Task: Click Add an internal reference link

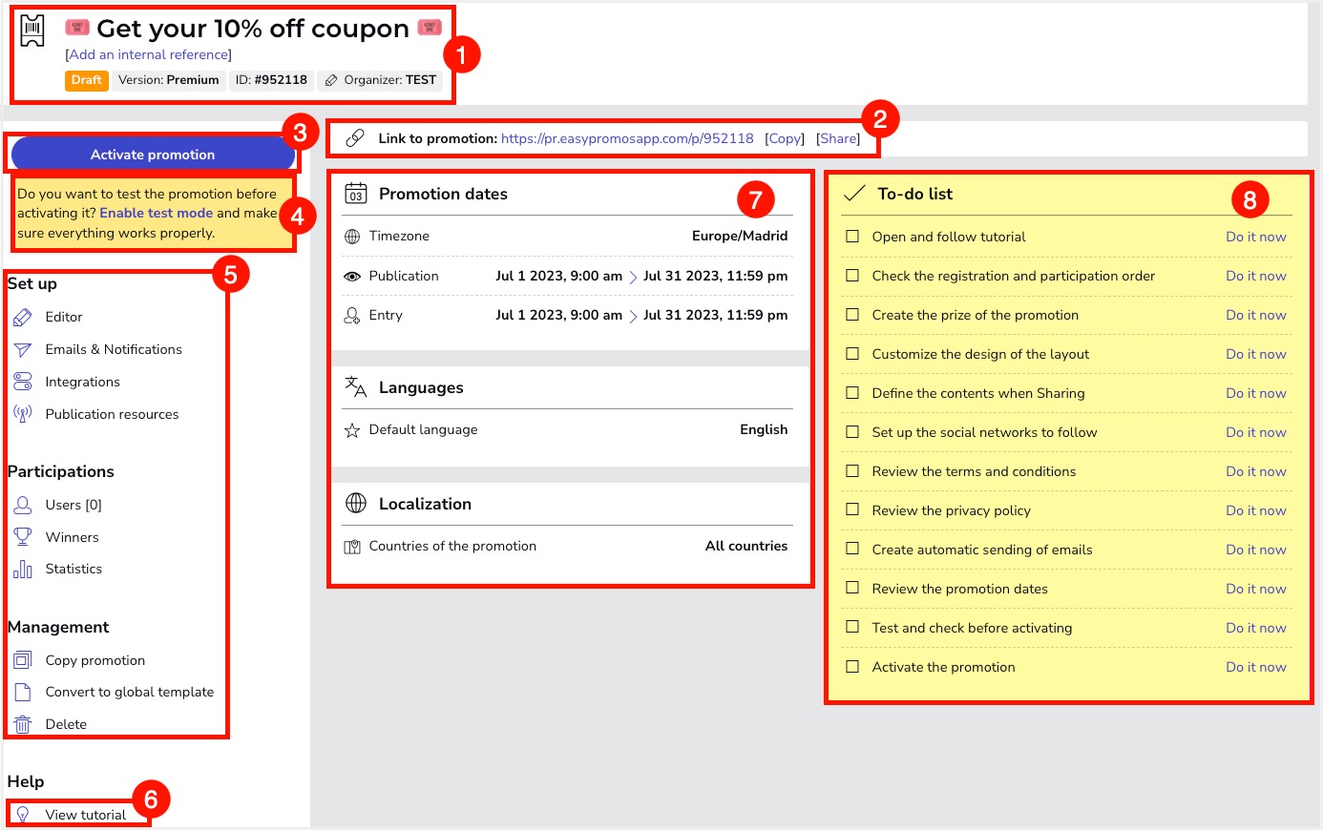Action: (149, 55)
